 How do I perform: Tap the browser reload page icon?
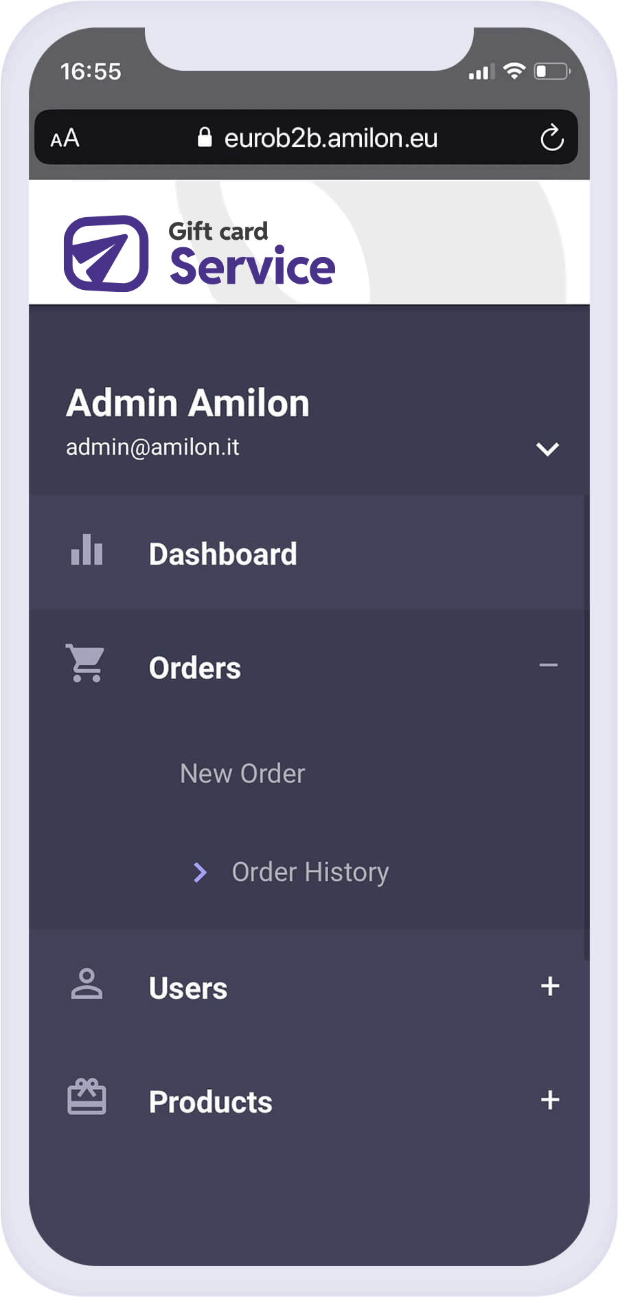pyautogui.click(x=551, y=138)
